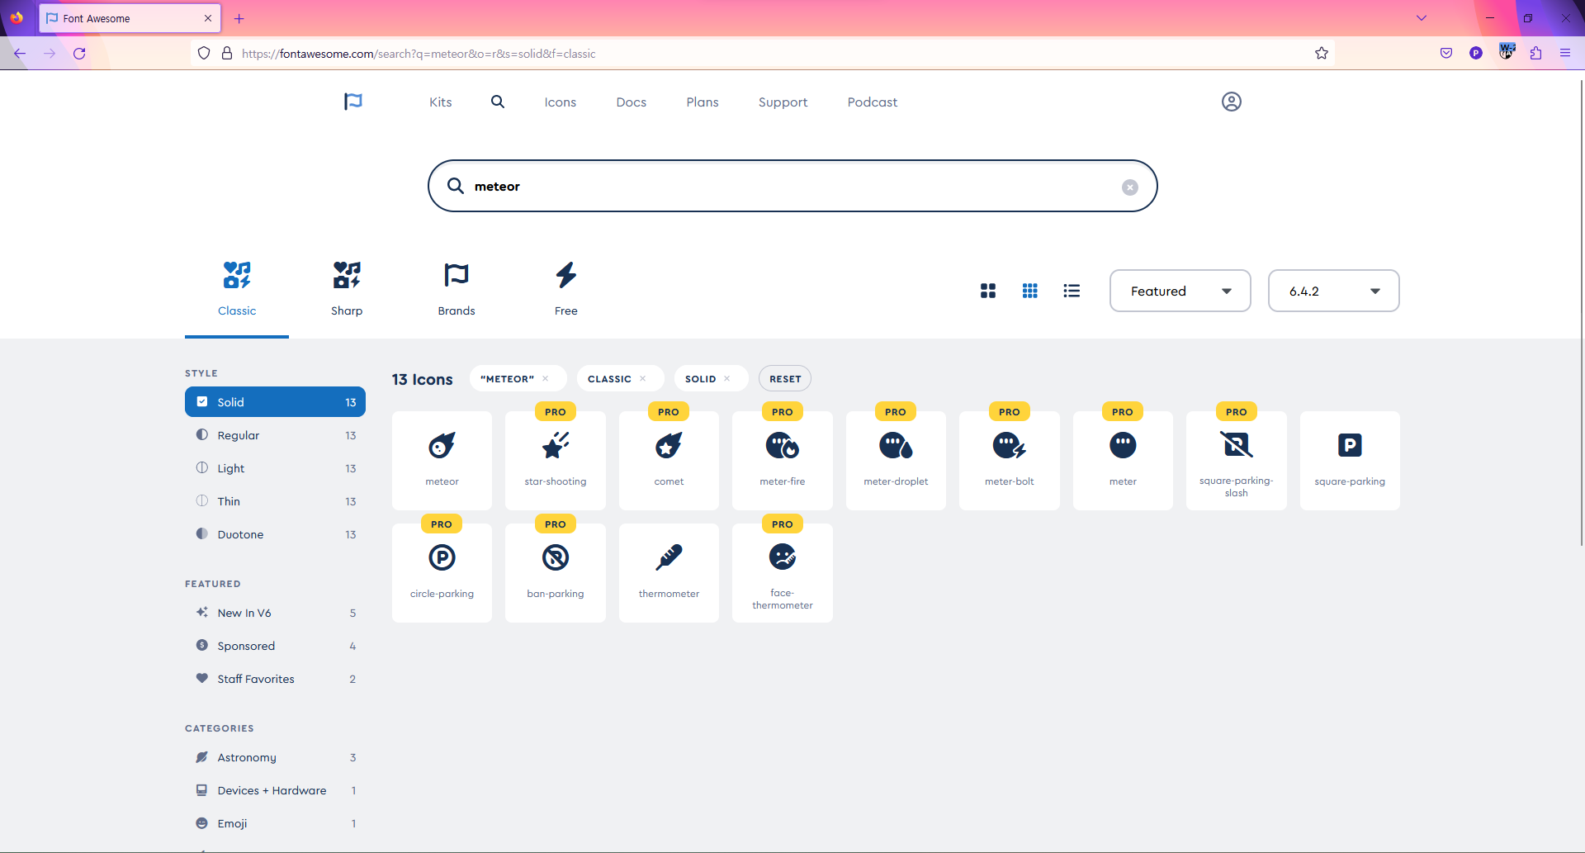The image size is (1585, 853).
Task: Expand the browser tab list arrow
Action: [x=1422, y=18]
